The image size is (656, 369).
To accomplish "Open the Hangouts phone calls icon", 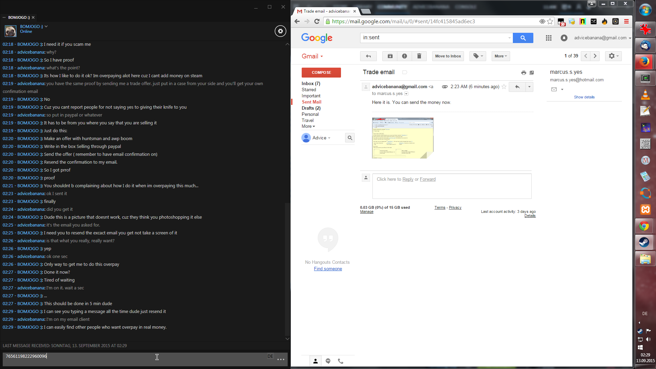I will tap(341, 361).
